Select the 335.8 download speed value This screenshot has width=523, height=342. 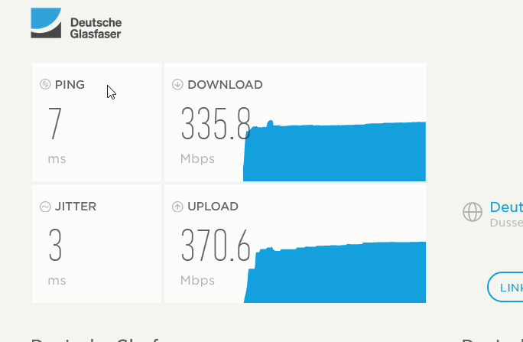tap(216, 123)
